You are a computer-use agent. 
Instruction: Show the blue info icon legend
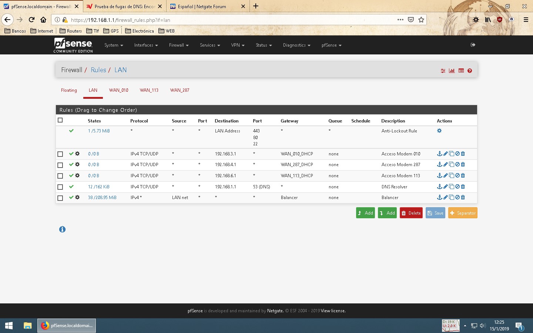click(x=62, y=229)
